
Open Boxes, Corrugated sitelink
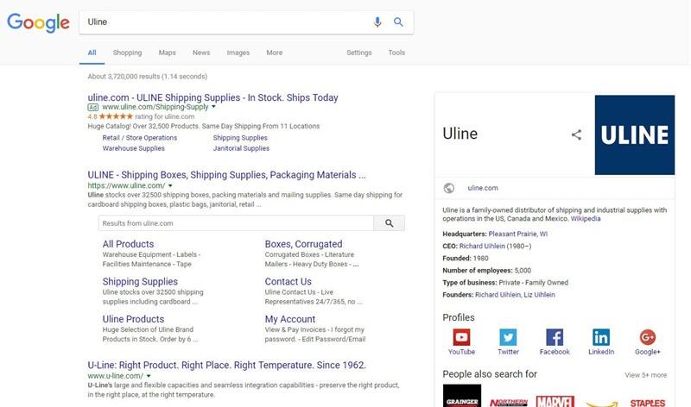click(x=304, y=244)
